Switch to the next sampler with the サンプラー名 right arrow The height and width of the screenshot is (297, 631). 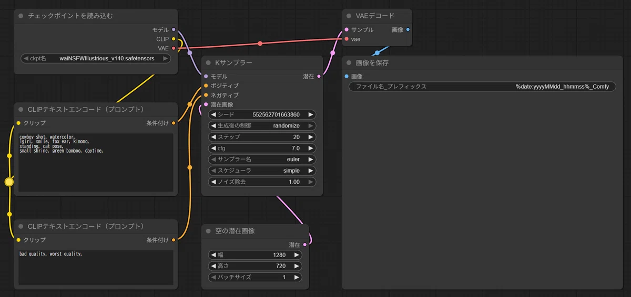[x=311, y=160]
